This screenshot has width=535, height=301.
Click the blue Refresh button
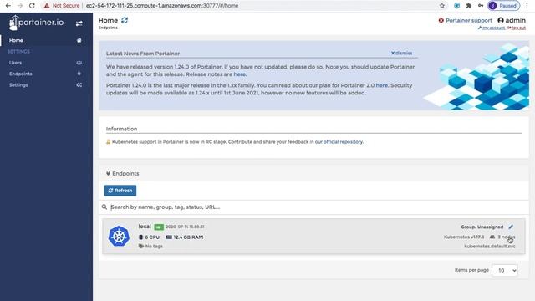(x=120, y=191)
